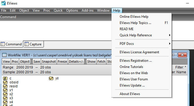Open the Window menu

coord(103,10)
